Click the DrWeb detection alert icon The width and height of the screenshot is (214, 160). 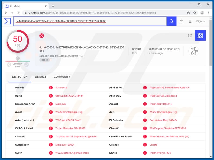tap(145, 153)
